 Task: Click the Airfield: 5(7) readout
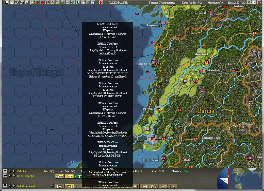tap(68, 171)
